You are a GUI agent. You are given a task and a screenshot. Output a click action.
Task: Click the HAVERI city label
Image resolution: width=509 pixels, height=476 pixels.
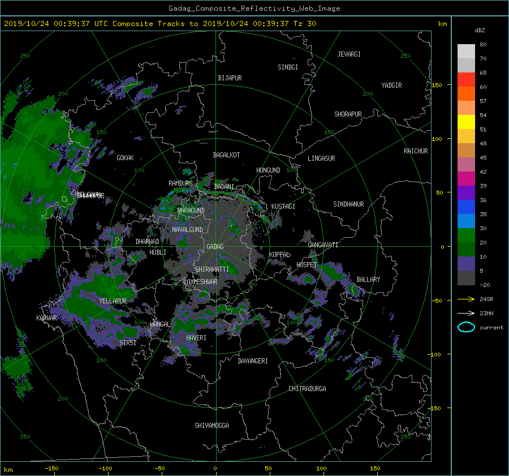tap(196, 337)
